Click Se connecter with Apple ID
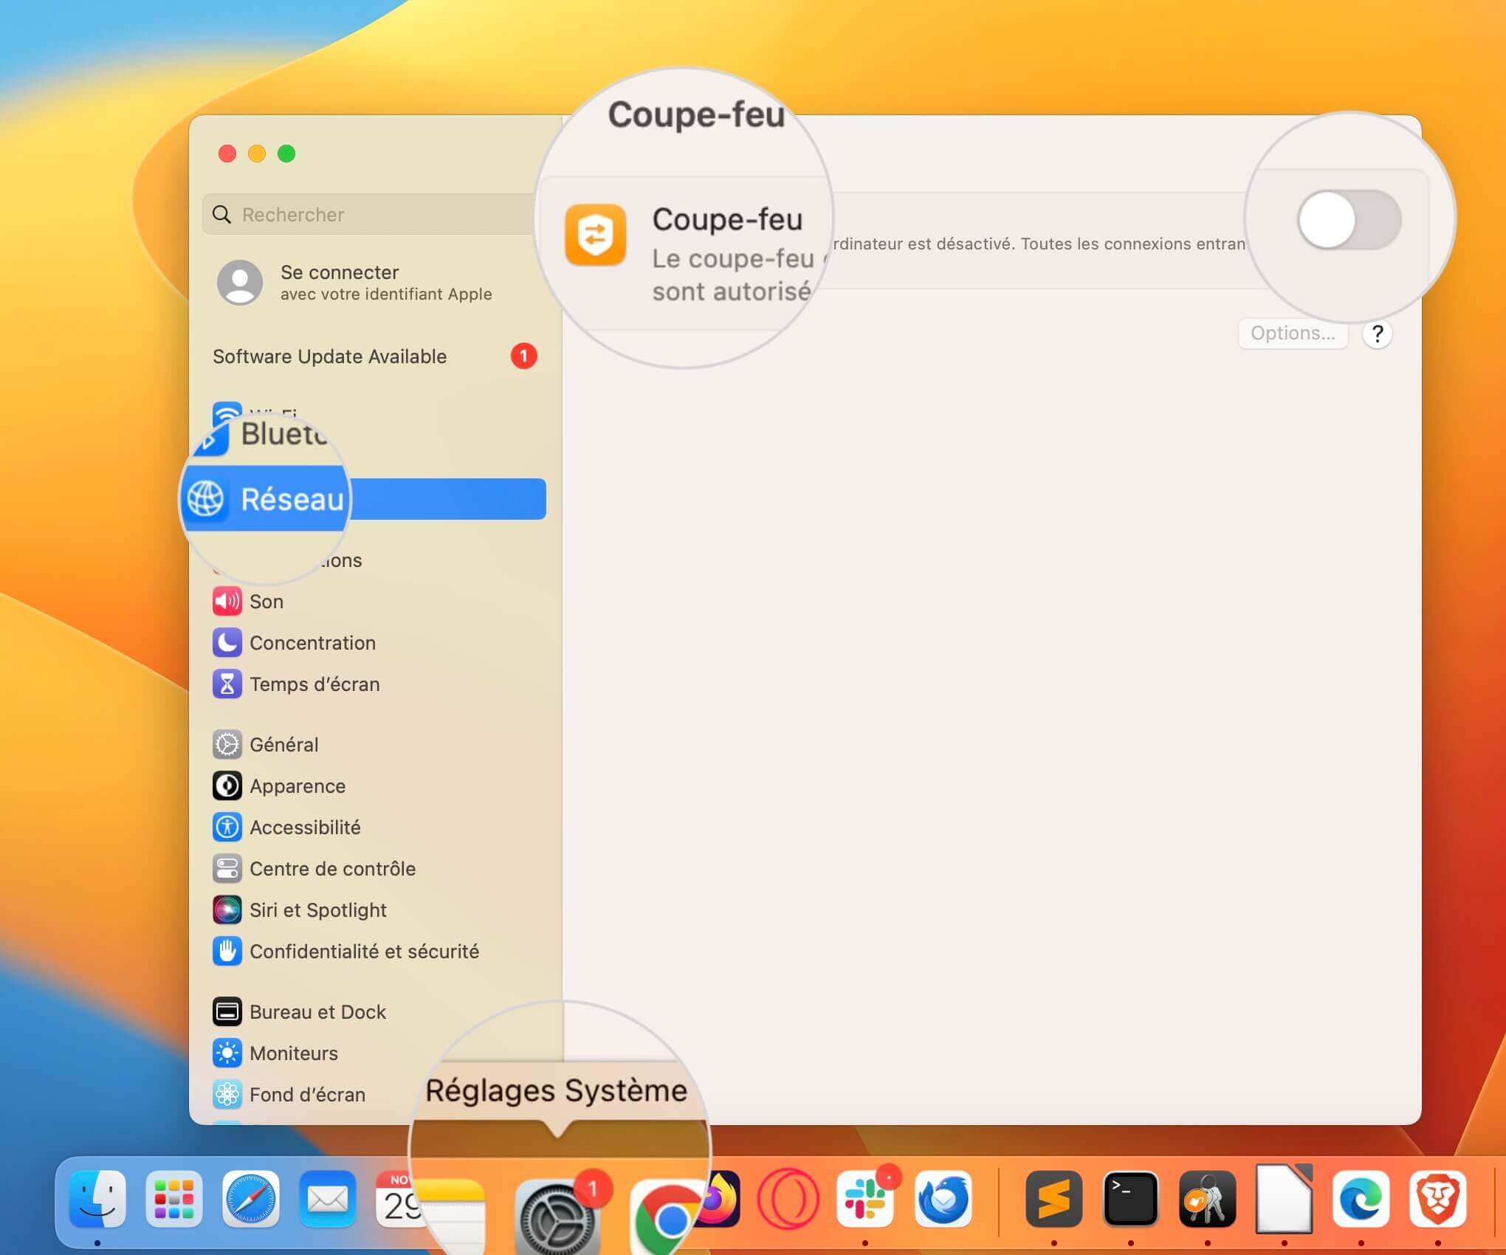Image resolution: width=1506 pixels, height=1255 pixels. [x=354, y=283]
